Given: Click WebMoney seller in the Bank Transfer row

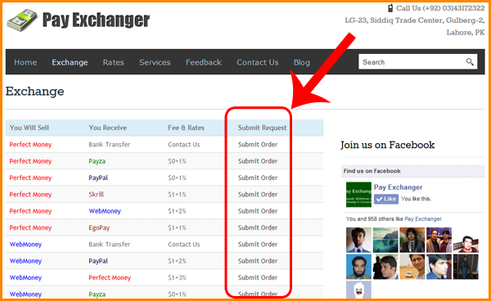Looking at the screenshot, I should (x=25, y=245).
